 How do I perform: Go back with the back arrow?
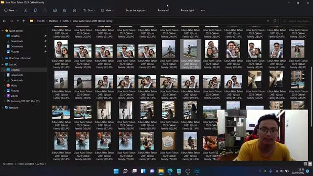coord(4,21)
